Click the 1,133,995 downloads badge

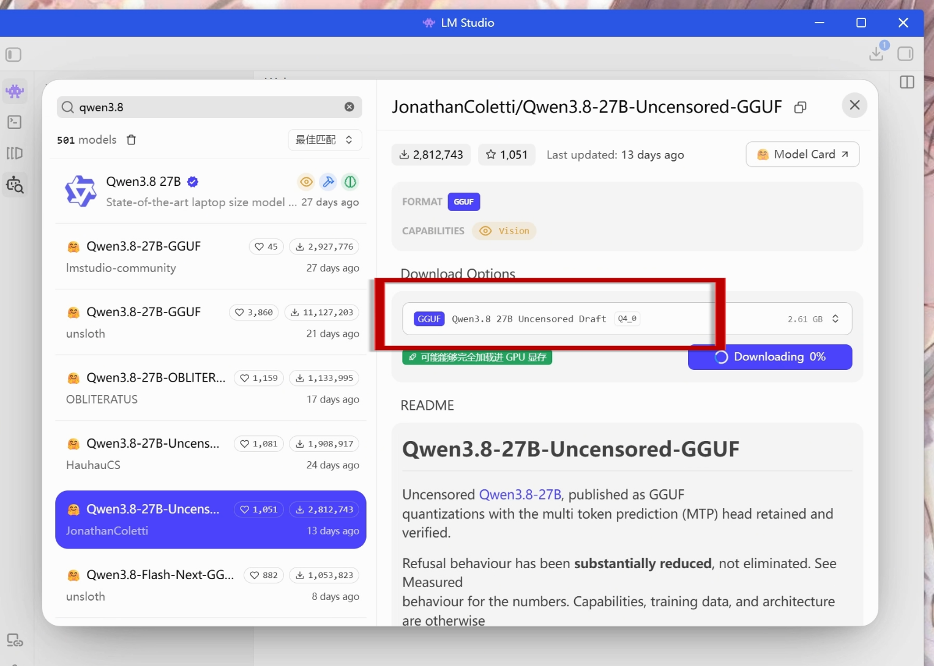point(324,378)
